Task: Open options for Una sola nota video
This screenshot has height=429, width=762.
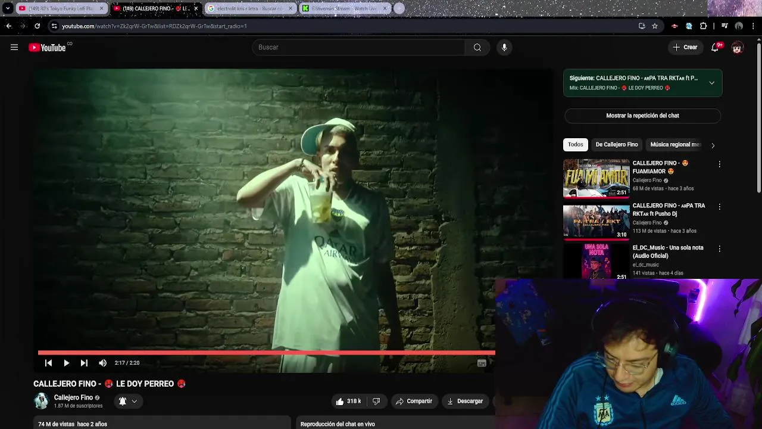Action: (719, 249)
